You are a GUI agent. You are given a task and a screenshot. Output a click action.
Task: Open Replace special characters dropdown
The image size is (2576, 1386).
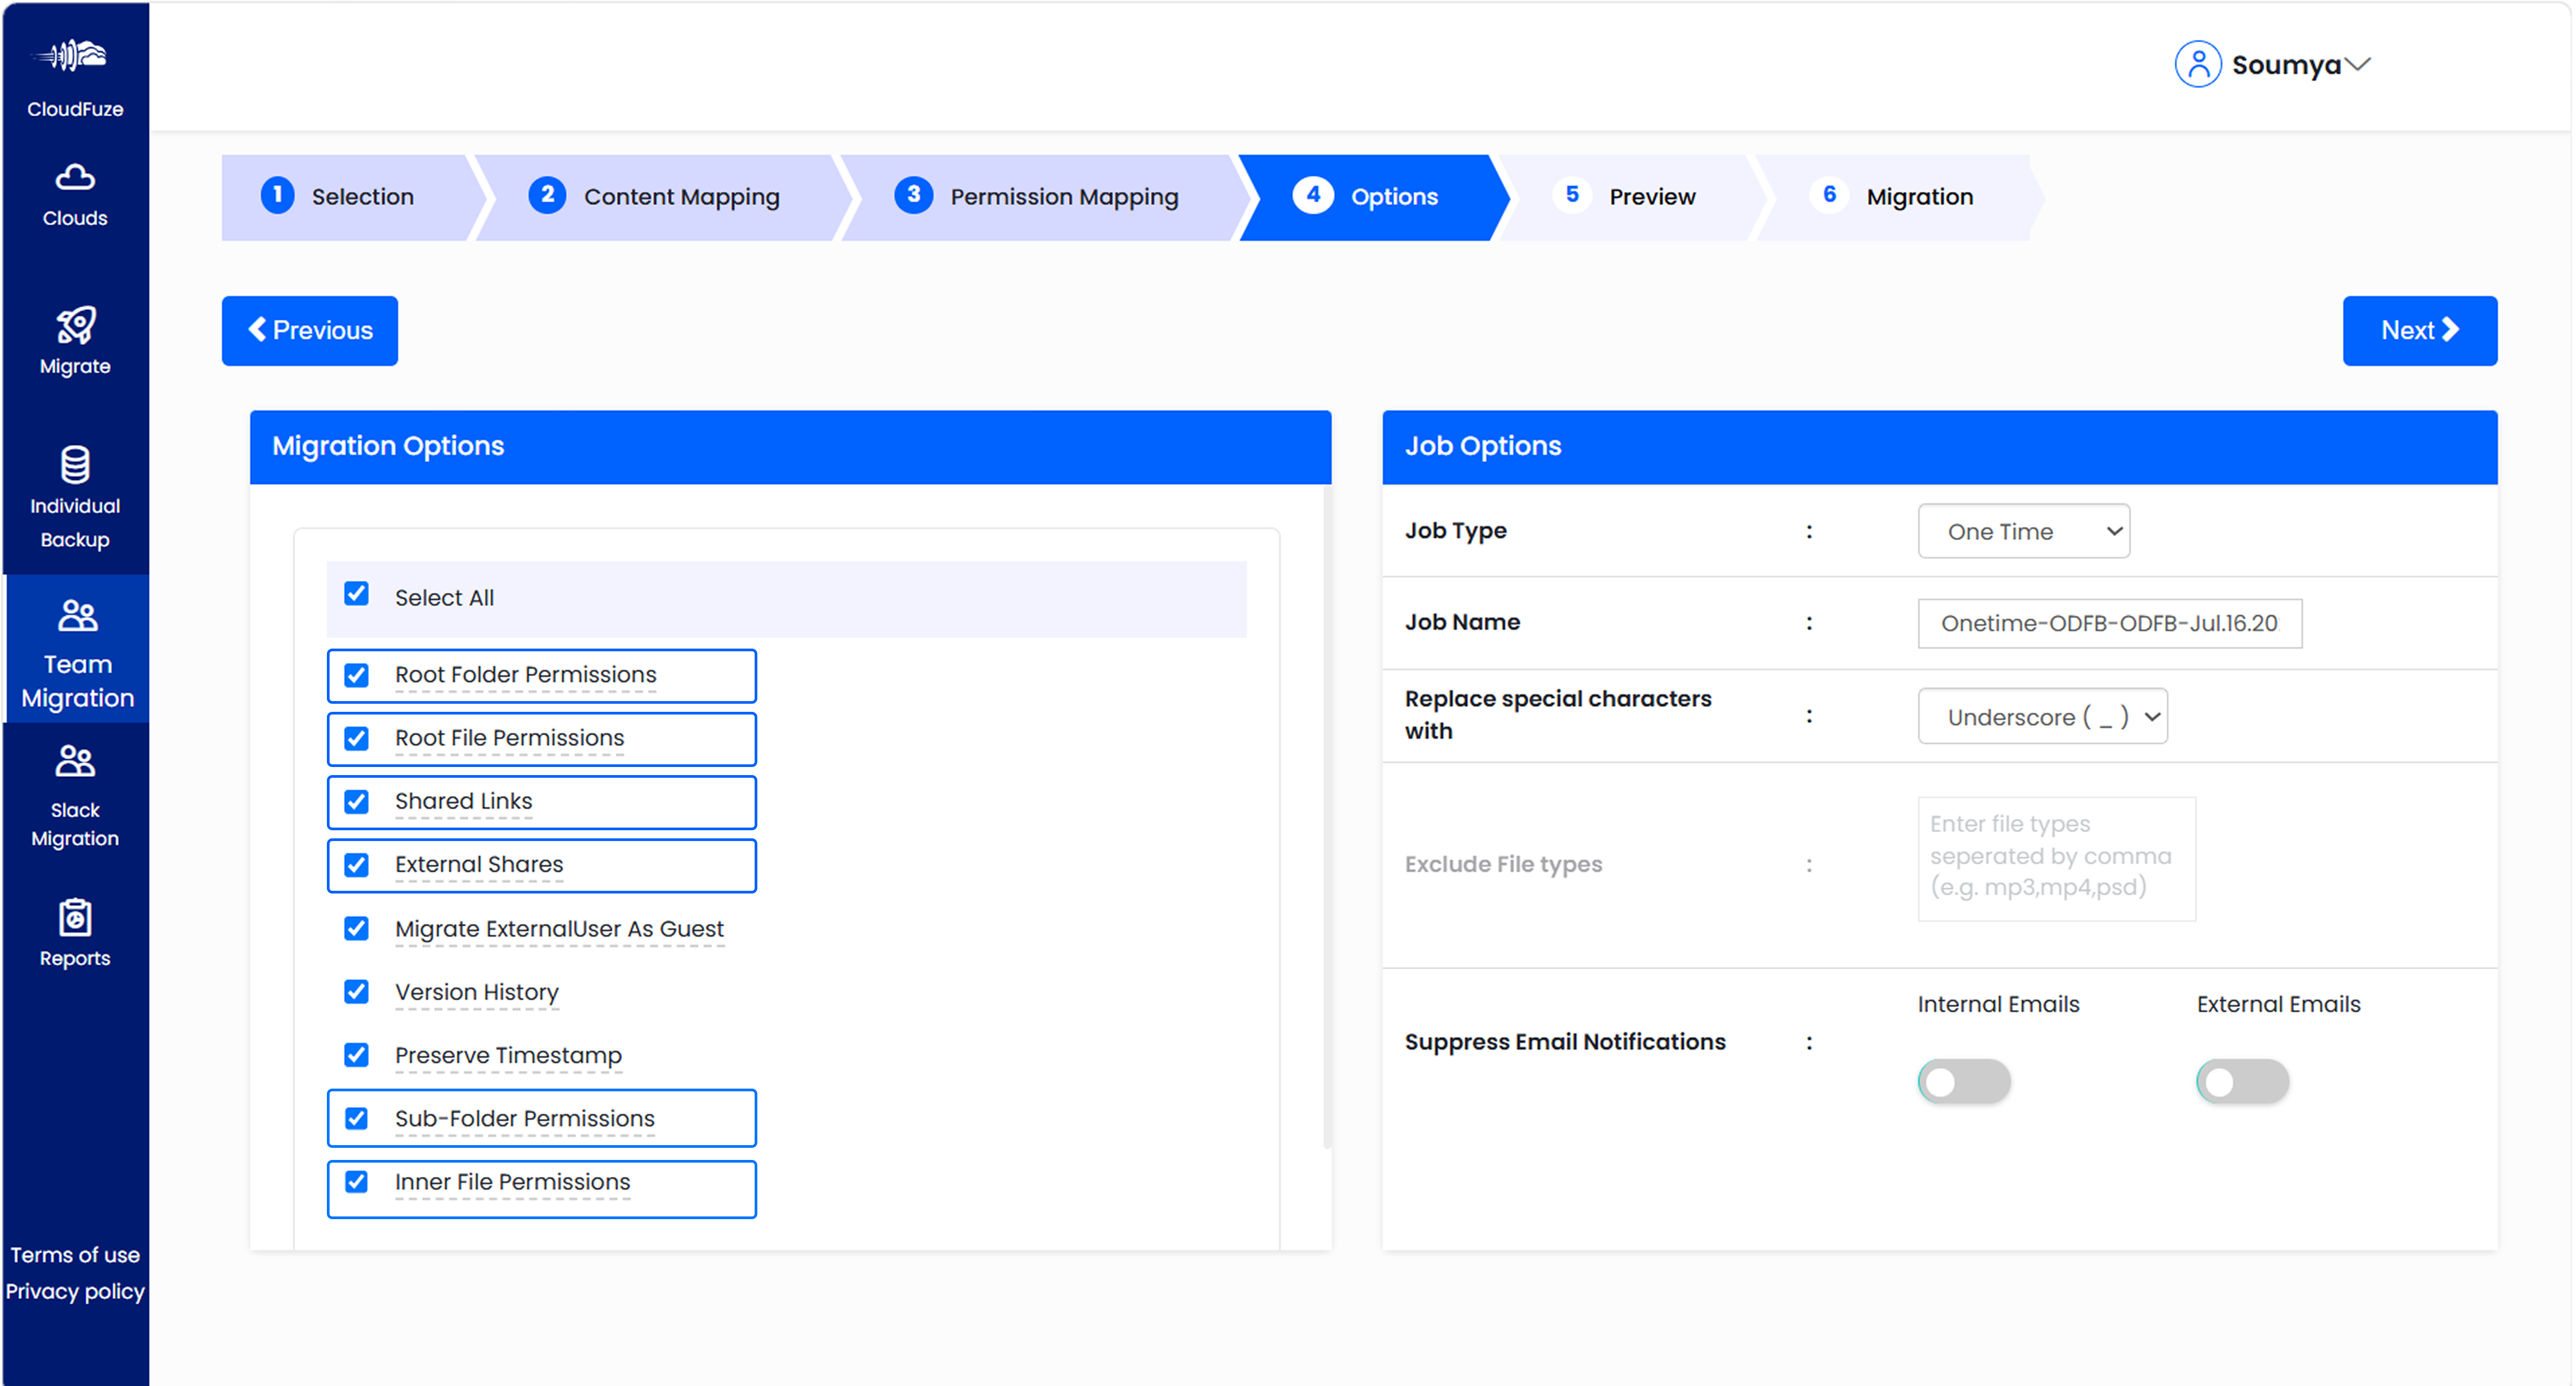[2042, 716]
